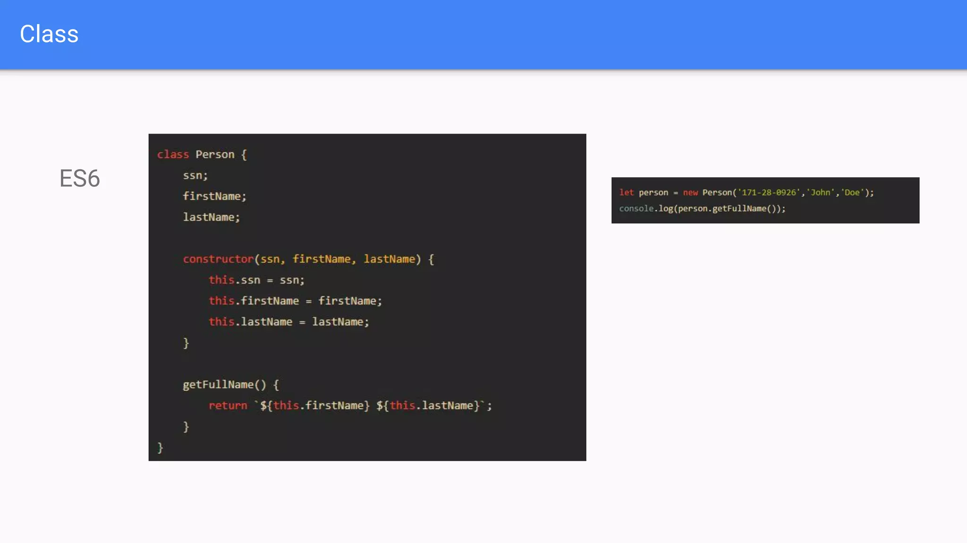Click the '171-28-0926' string literal
Image resolution: width=967 pixels, height=543 pixels.
[769, 192]
